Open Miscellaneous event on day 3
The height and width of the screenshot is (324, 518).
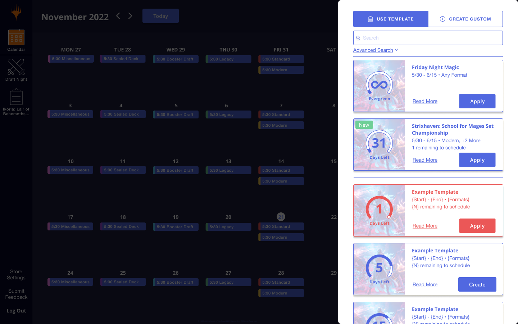[x=70, y=114]
